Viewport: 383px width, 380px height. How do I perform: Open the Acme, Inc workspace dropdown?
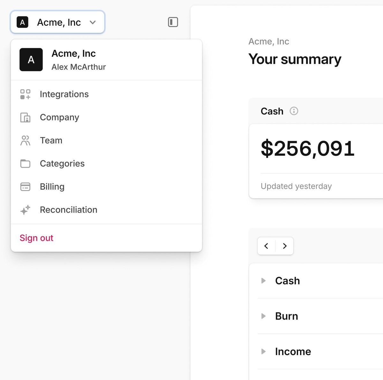click(x=58, y=22)
